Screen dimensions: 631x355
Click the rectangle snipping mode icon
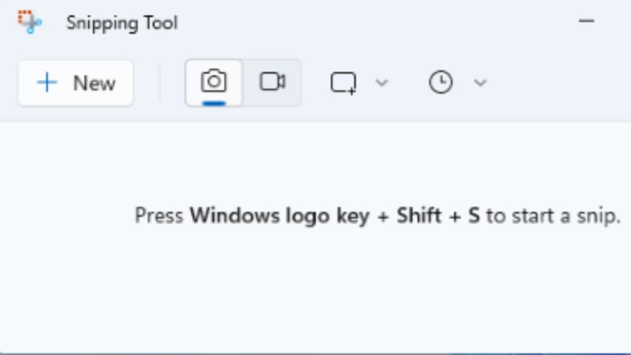click(343, 83)
